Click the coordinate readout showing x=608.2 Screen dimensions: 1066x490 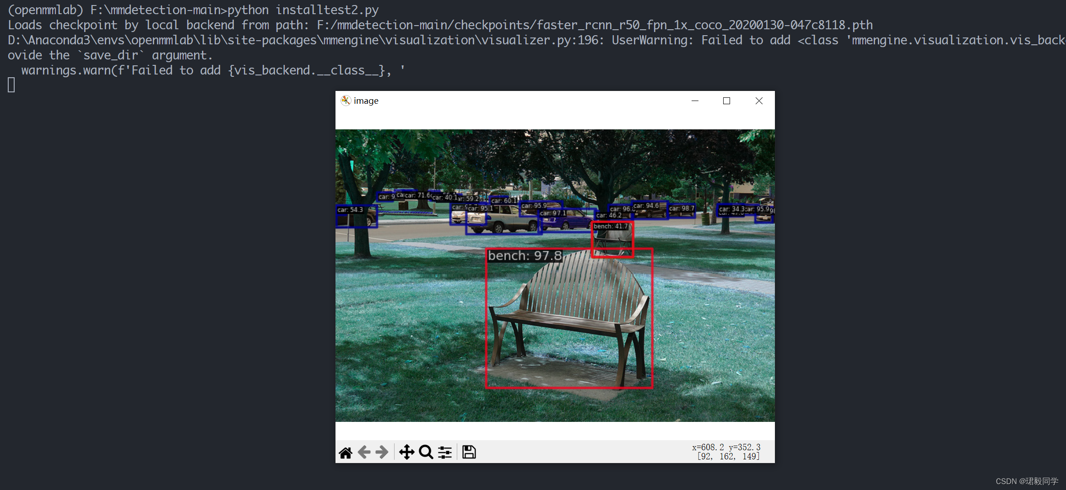(726, 447)
